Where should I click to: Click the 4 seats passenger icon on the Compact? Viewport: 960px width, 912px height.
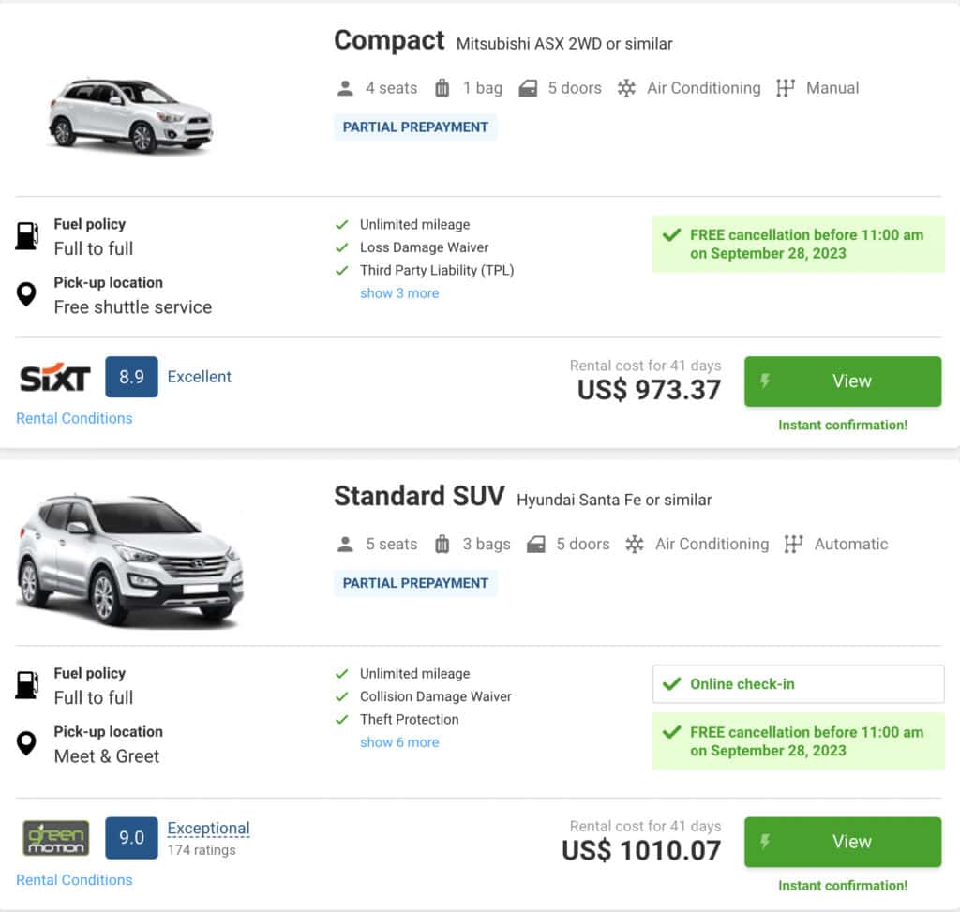click(x=346, y=87)
